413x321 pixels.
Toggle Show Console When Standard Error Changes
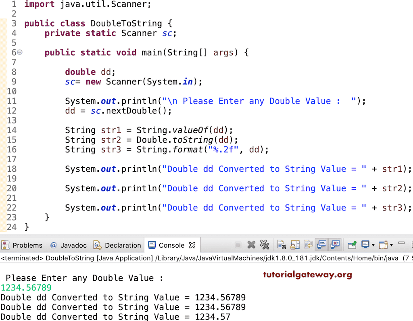(x=336, y=245)
